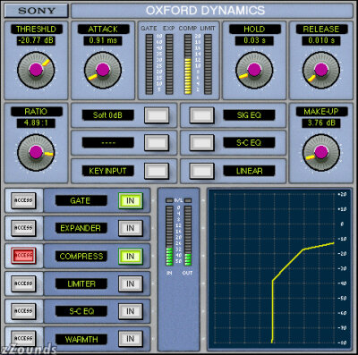Enable the S-C EQ IN switch

click(131, 311)
